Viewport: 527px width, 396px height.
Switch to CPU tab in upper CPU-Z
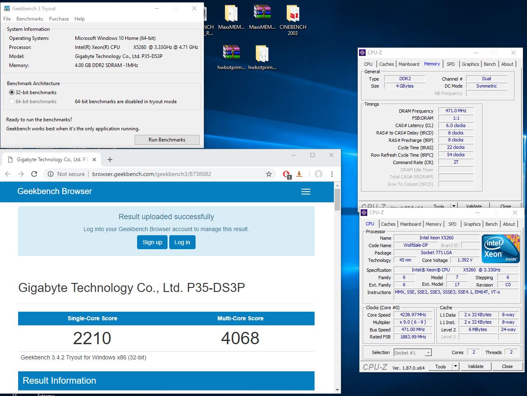pos(368,64)
